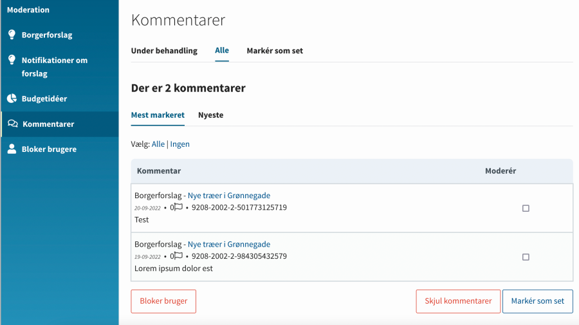Click the Kommentar column header
579x325 pixels.
[159, 171]
